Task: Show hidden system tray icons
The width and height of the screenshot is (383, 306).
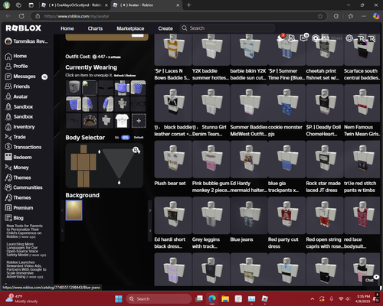Action: coord(313,299)
